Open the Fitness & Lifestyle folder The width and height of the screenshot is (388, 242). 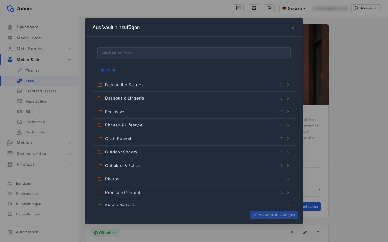(x=194, y=125)
